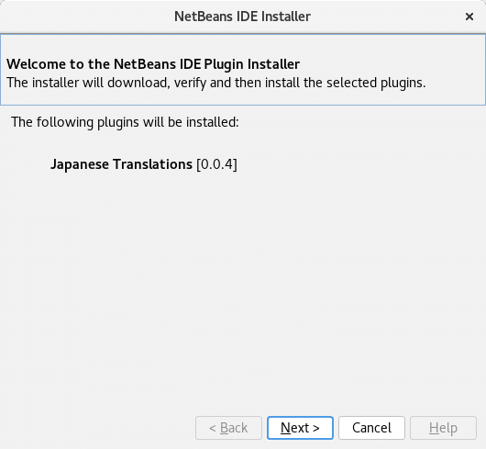Close the NetBeans IDE Installer window
The height and width of the screenshot is (449, 486).
(x=469, y=17)
